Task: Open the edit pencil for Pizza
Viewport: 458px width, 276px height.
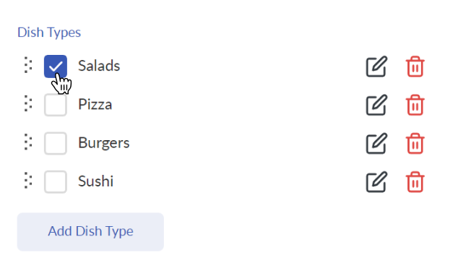Action: click(x=376, y=105)
